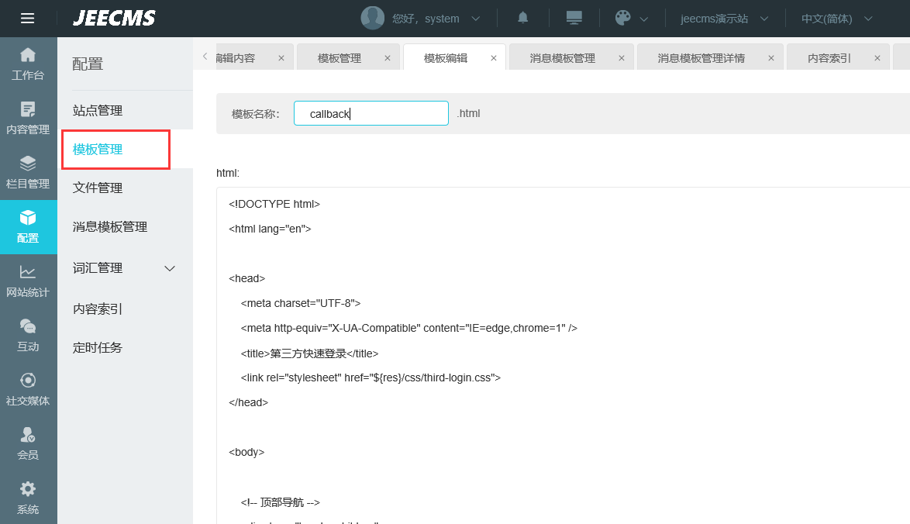Screen dimensions: 910x524
Task: Close the 模板编辑 tab
Action: (494, 58)
